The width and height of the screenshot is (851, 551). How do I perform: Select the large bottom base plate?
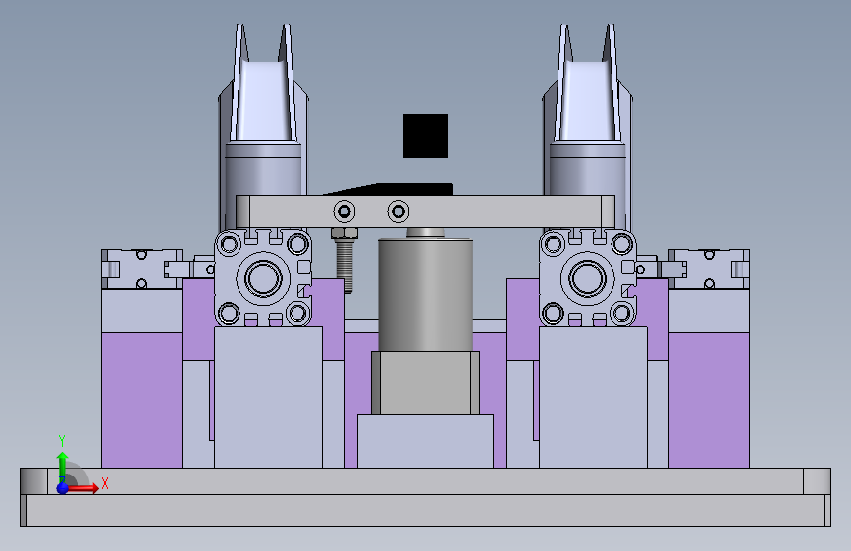coord(426,511)
